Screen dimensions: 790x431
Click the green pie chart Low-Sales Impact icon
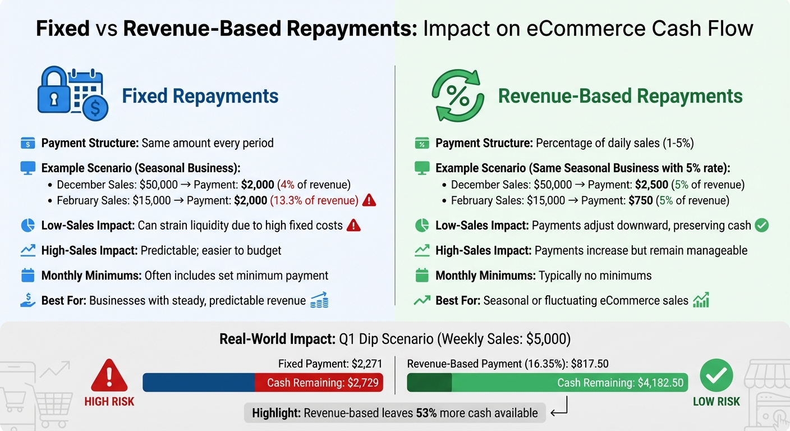[422, 226]
